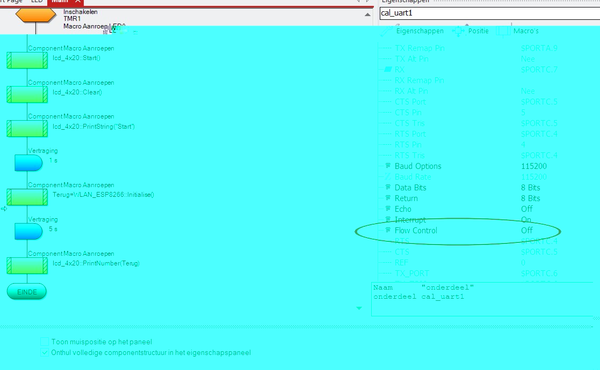600x370 pixels.
Task: Select the lcd_4x20::Clear() macro block
Action: [x=27, y=94]
